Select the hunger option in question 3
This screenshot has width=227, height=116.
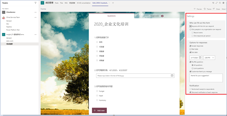[x=97, y=91]
